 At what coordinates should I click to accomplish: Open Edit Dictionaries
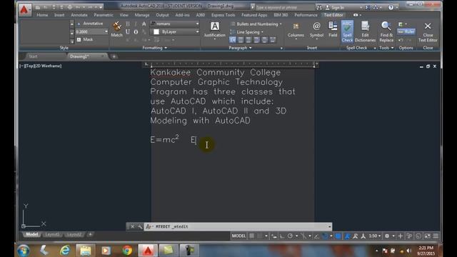(365, 31)
